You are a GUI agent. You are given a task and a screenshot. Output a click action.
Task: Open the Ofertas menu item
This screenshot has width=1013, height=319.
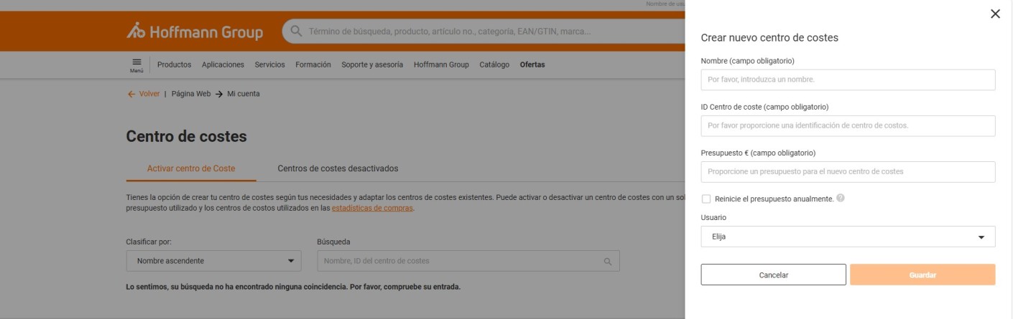tap(532, 65)
